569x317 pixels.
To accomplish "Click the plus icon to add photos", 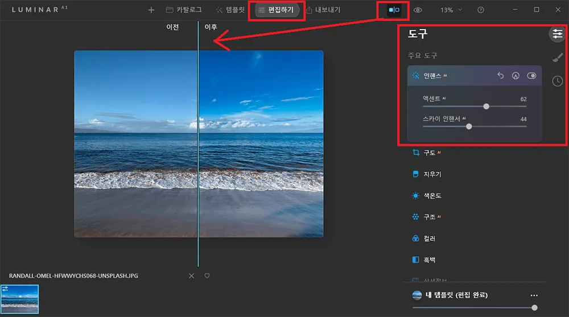I will pyautogui.click(x=151, y=10).
